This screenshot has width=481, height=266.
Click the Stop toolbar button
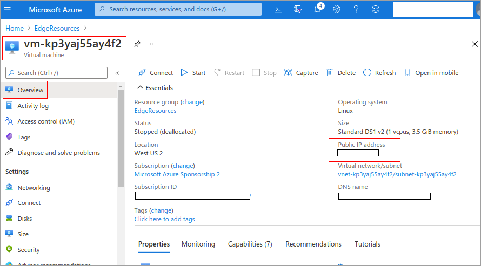click(264, 73)
